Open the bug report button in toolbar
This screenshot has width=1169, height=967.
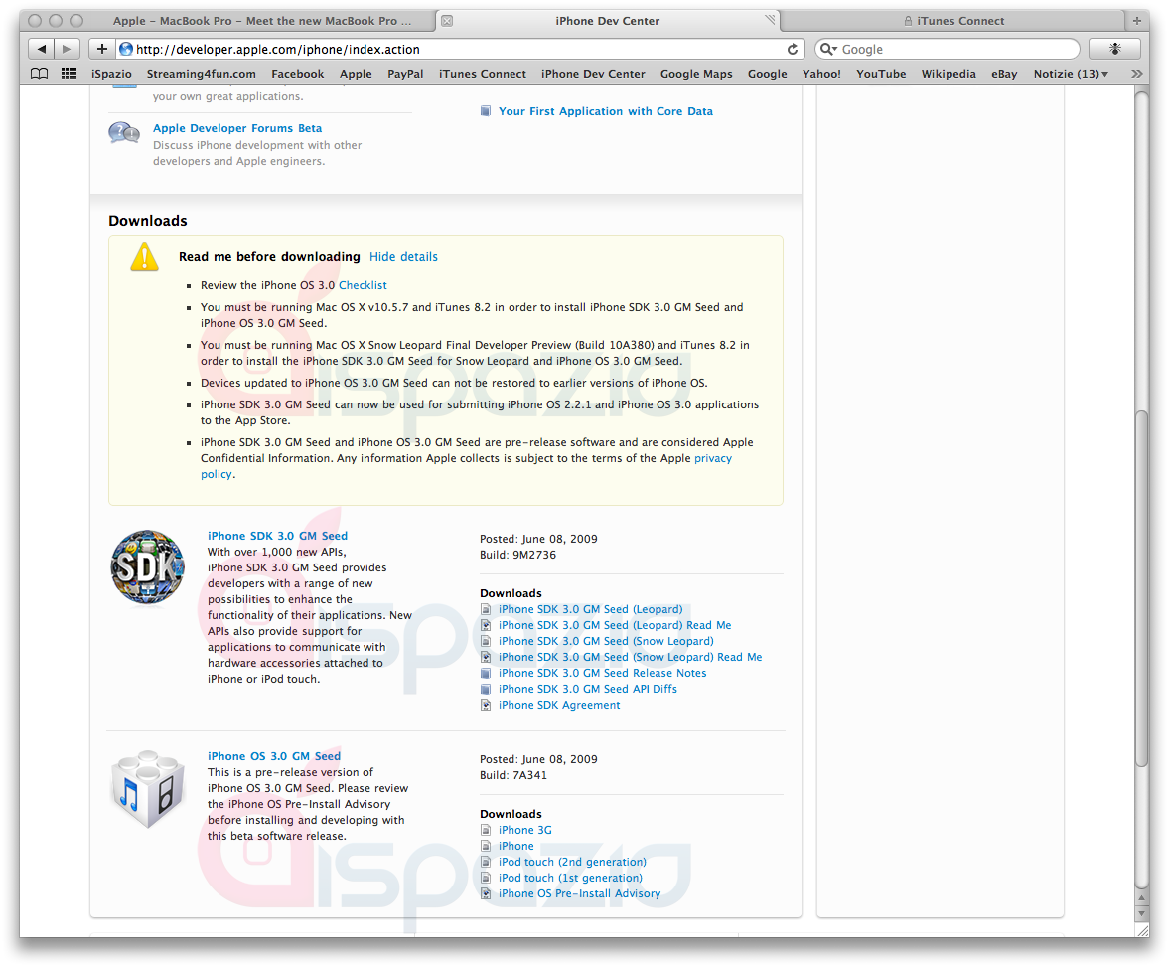1114,50
